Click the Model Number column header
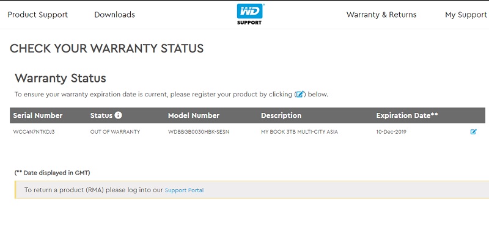The width and height of the screenshot is (489, 235). pos(194,115)
